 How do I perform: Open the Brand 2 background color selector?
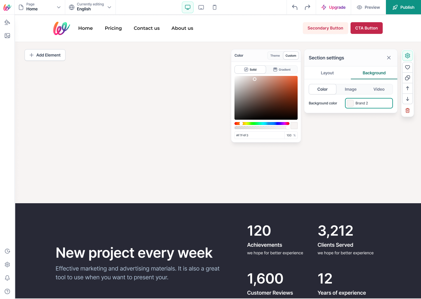click(x=369, y=103)
